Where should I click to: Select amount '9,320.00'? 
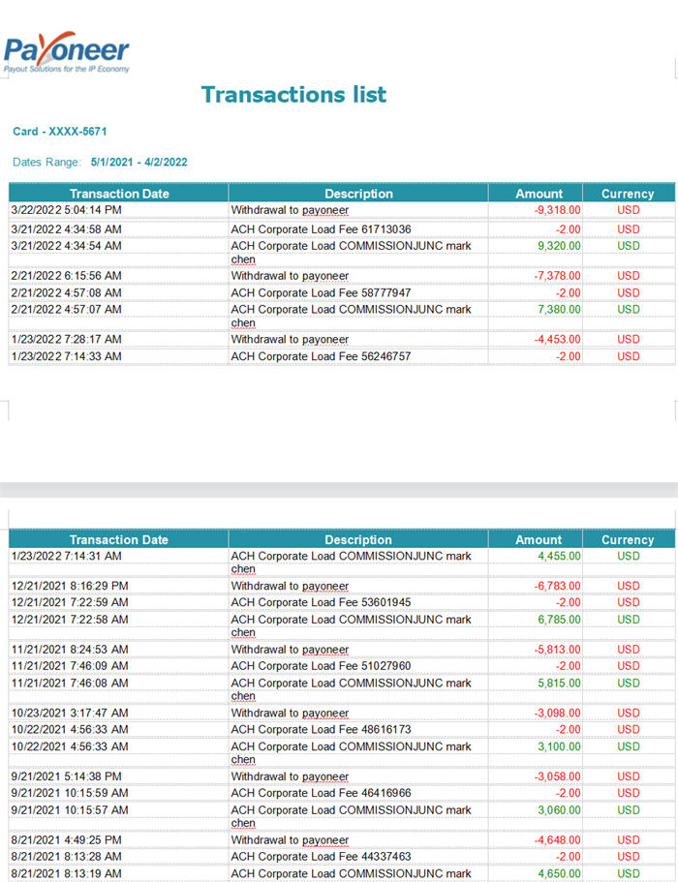[559, 246]
